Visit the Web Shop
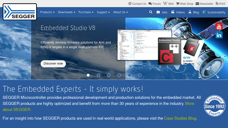 (185, 4)
